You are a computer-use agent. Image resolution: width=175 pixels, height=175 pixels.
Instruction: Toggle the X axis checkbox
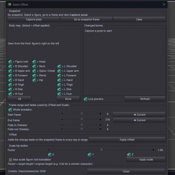(x=49, y=154)
